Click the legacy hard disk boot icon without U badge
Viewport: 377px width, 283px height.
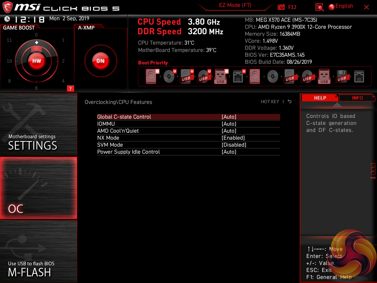click(255, 77)
